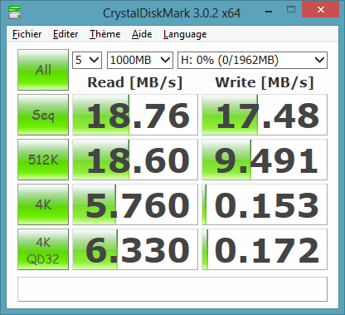Open the Fichier menu
The height and width of the screenshot is (315, 345).
tap(27, 34)
